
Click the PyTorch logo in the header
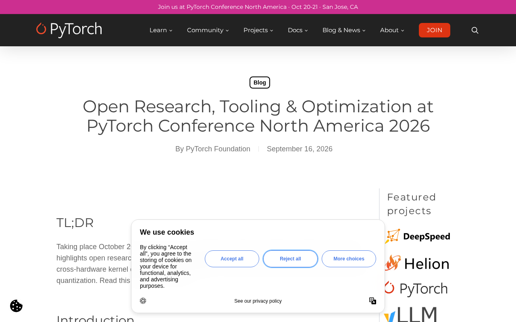[x=69, y=30]
